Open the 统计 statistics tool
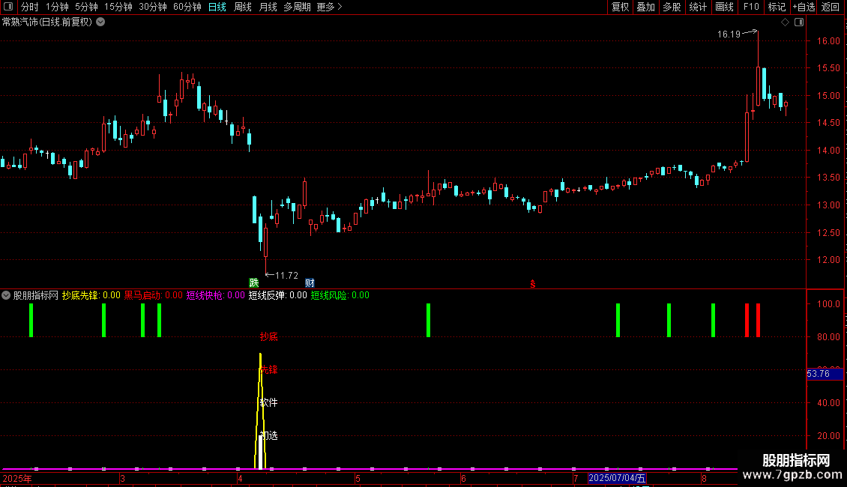The width and height of the screenshot is (847, 487). coord(698,7)
